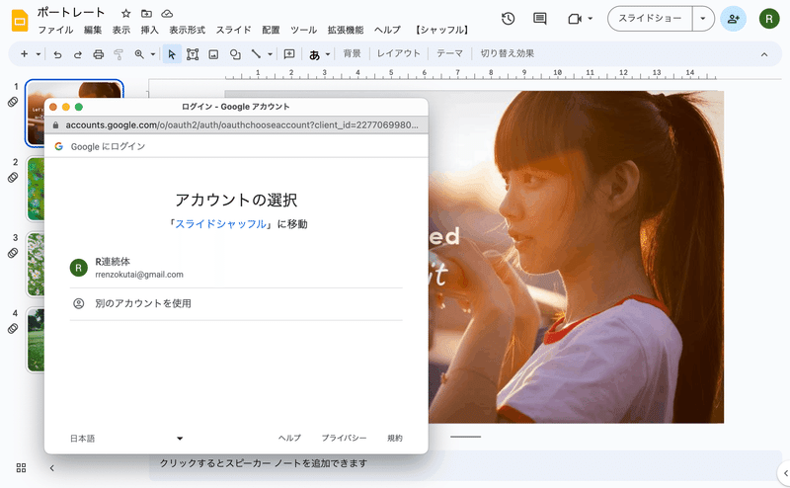The width and height of the screenshot is (790, 488).
Task: Activate the paint format tool
Action: click(118, 54)
